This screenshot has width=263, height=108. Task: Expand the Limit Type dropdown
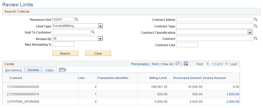coord(100,26)
